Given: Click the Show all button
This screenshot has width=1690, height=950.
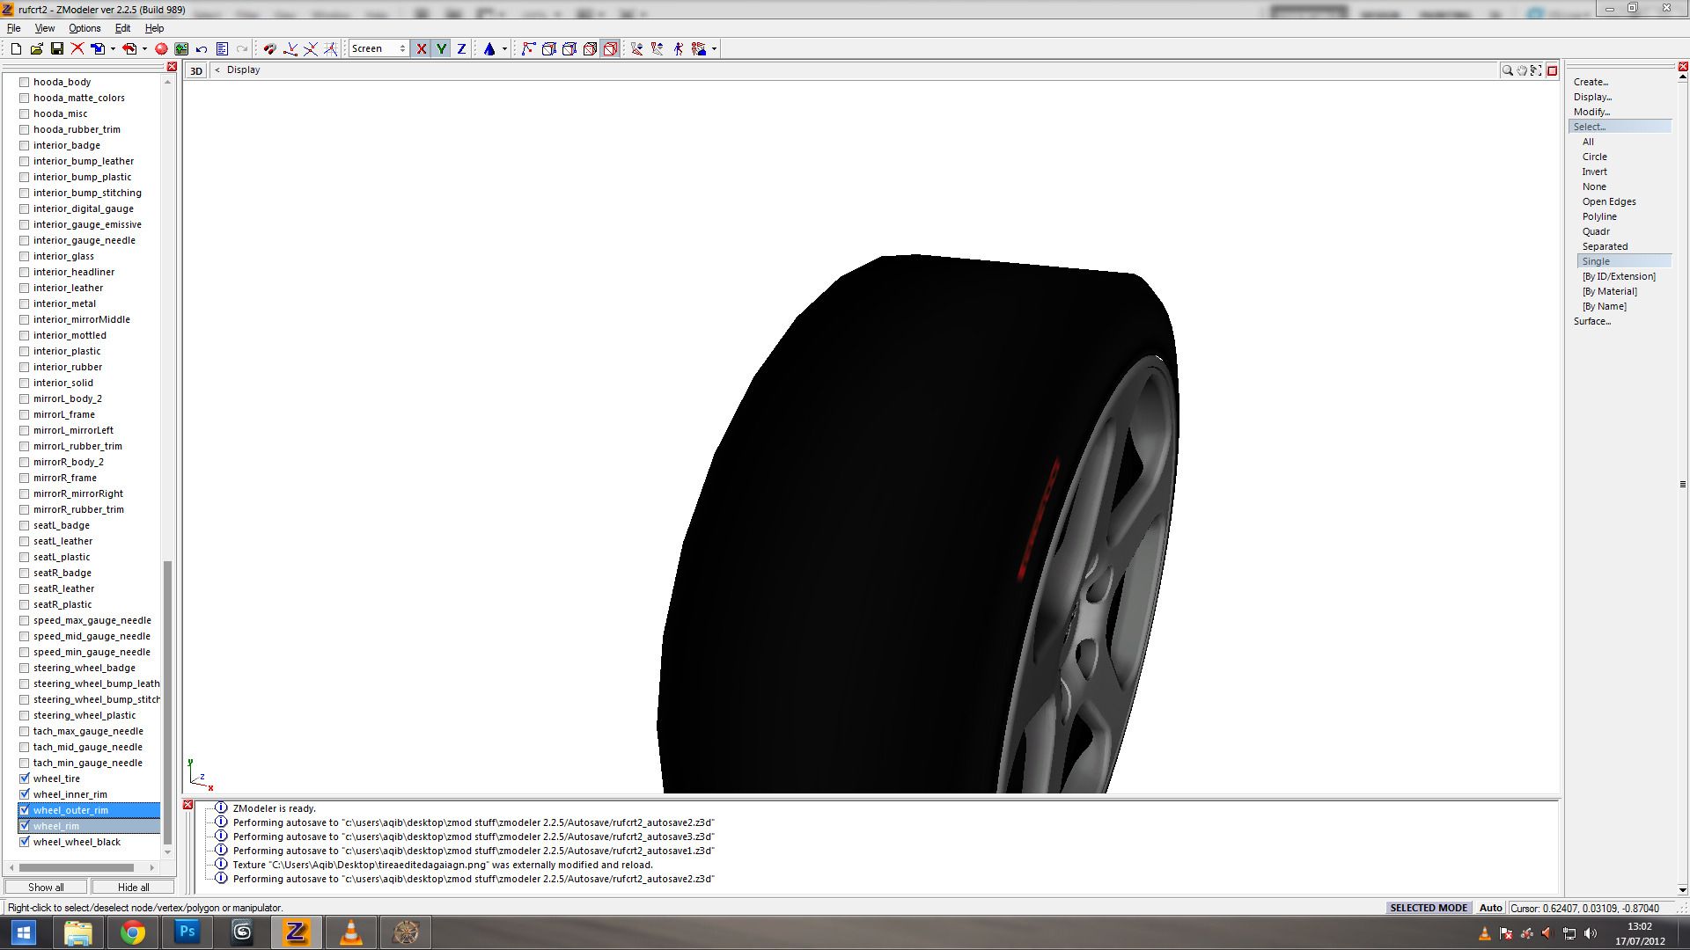Looking at the screenshot, I should click(46, 887).
